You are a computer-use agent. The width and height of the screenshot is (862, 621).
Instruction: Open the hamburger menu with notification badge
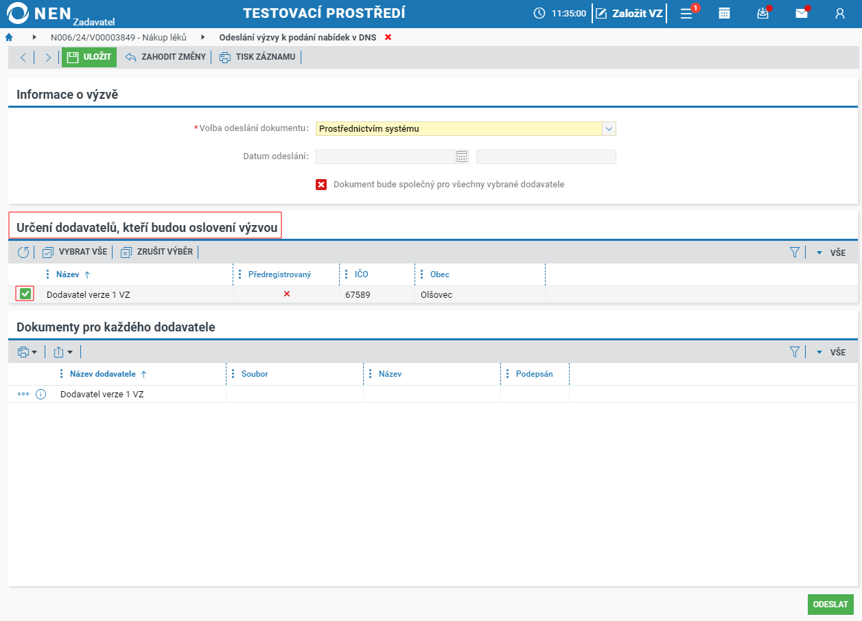pyautogui.click(x=686, y=13)
